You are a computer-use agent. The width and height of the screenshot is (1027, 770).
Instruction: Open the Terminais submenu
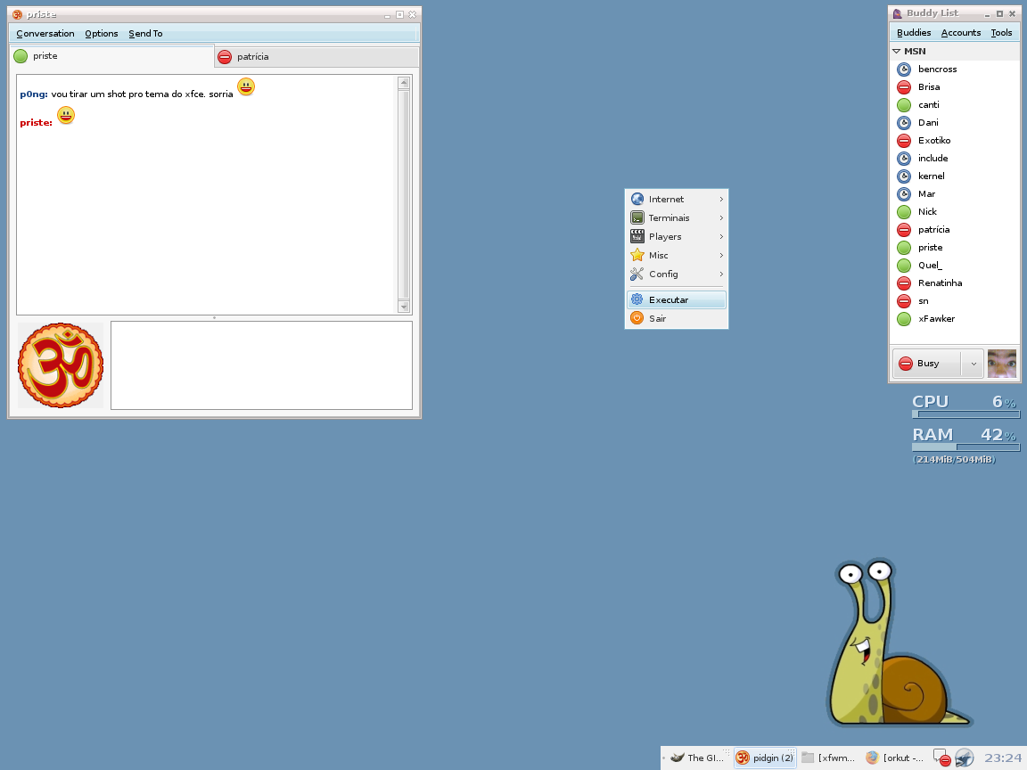click(x=677, y=218)
